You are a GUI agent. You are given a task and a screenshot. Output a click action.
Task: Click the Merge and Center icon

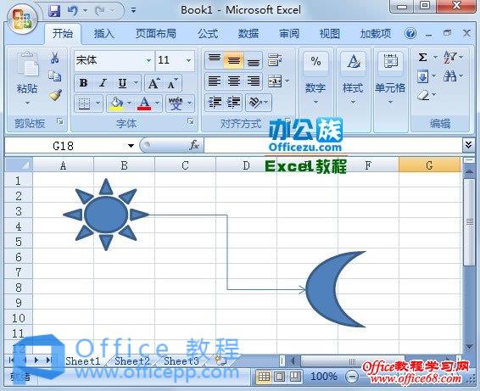tap(275, 81)
